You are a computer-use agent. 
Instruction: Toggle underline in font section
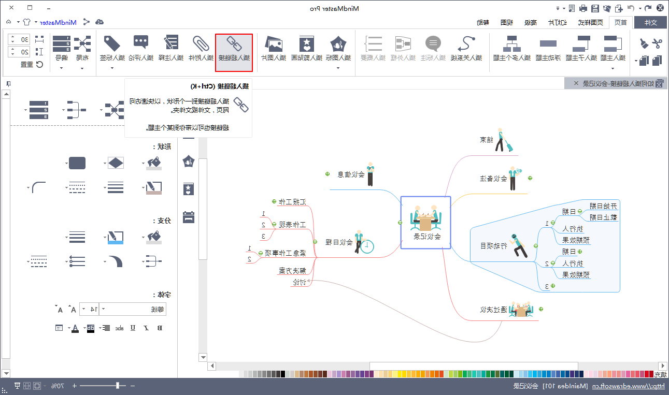(x=133, y=328)
